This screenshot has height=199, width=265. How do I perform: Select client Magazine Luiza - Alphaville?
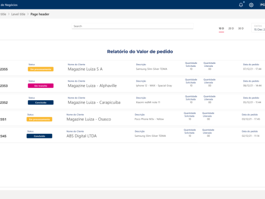pyautogui.click(x=92, y=86)
